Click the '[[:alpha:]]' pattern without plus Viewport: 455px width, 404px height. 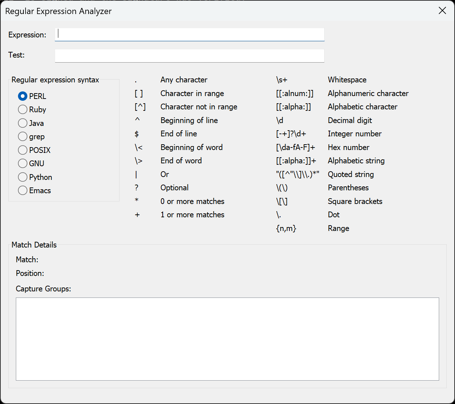[294, 106]
